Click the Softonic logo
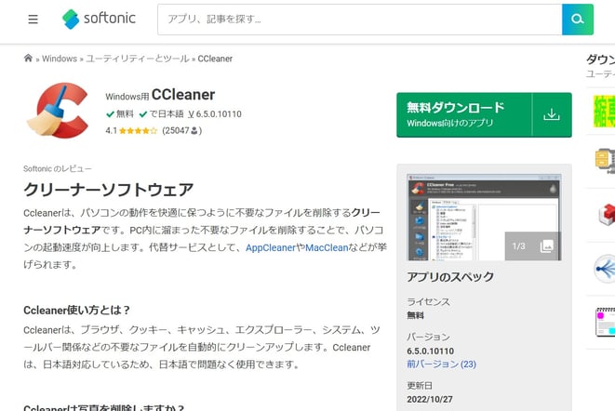 (97, 20)
